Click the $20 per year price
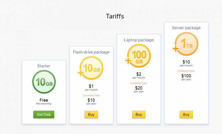The width and height of the screenshot is (222, 134). point(139,89)
